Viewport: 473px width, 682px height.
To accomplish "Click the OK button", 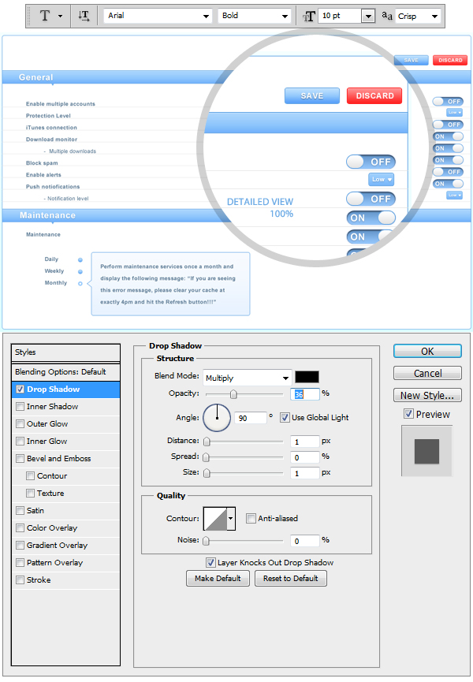I will pyautogui.click(x=426, y=352).
